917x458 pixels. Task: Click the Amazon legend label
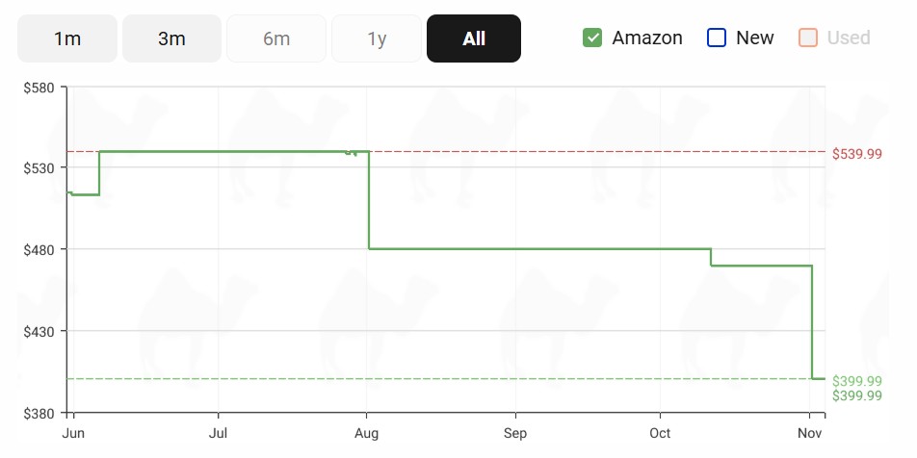click(647, 38)
